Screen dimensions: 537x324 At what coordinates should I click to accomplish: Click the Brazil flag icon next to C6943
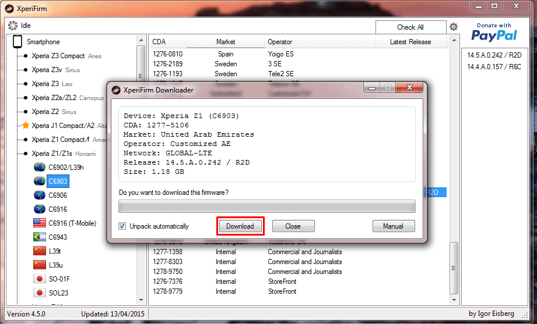[40, 237]
